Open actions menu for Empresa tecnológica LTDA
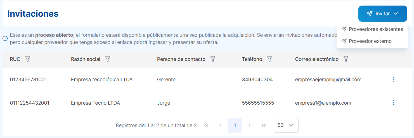Image resolution: width=414 pixels, height=138 pixels. (x=394, y=80)
